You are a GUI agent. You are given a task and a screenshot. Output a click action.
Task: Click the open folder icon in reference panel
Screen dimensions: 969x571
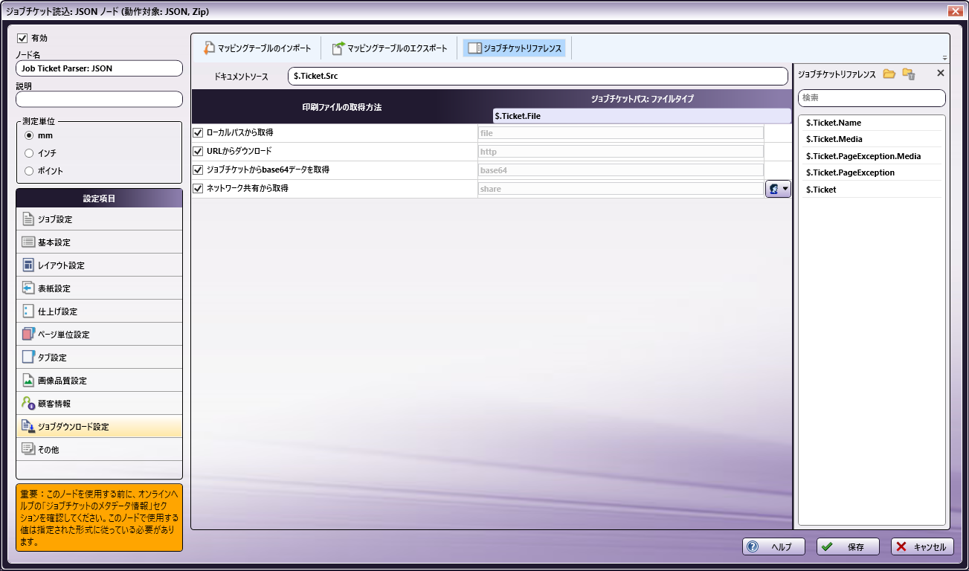pos(889,74)
